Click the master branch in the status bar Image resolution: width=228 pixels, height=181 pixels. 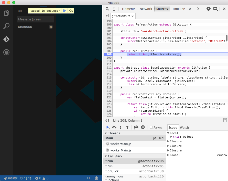click(x=11, y=178)
